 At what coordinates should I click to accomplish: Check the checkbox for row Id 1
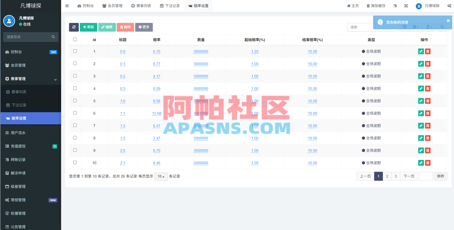click(75, 51)
